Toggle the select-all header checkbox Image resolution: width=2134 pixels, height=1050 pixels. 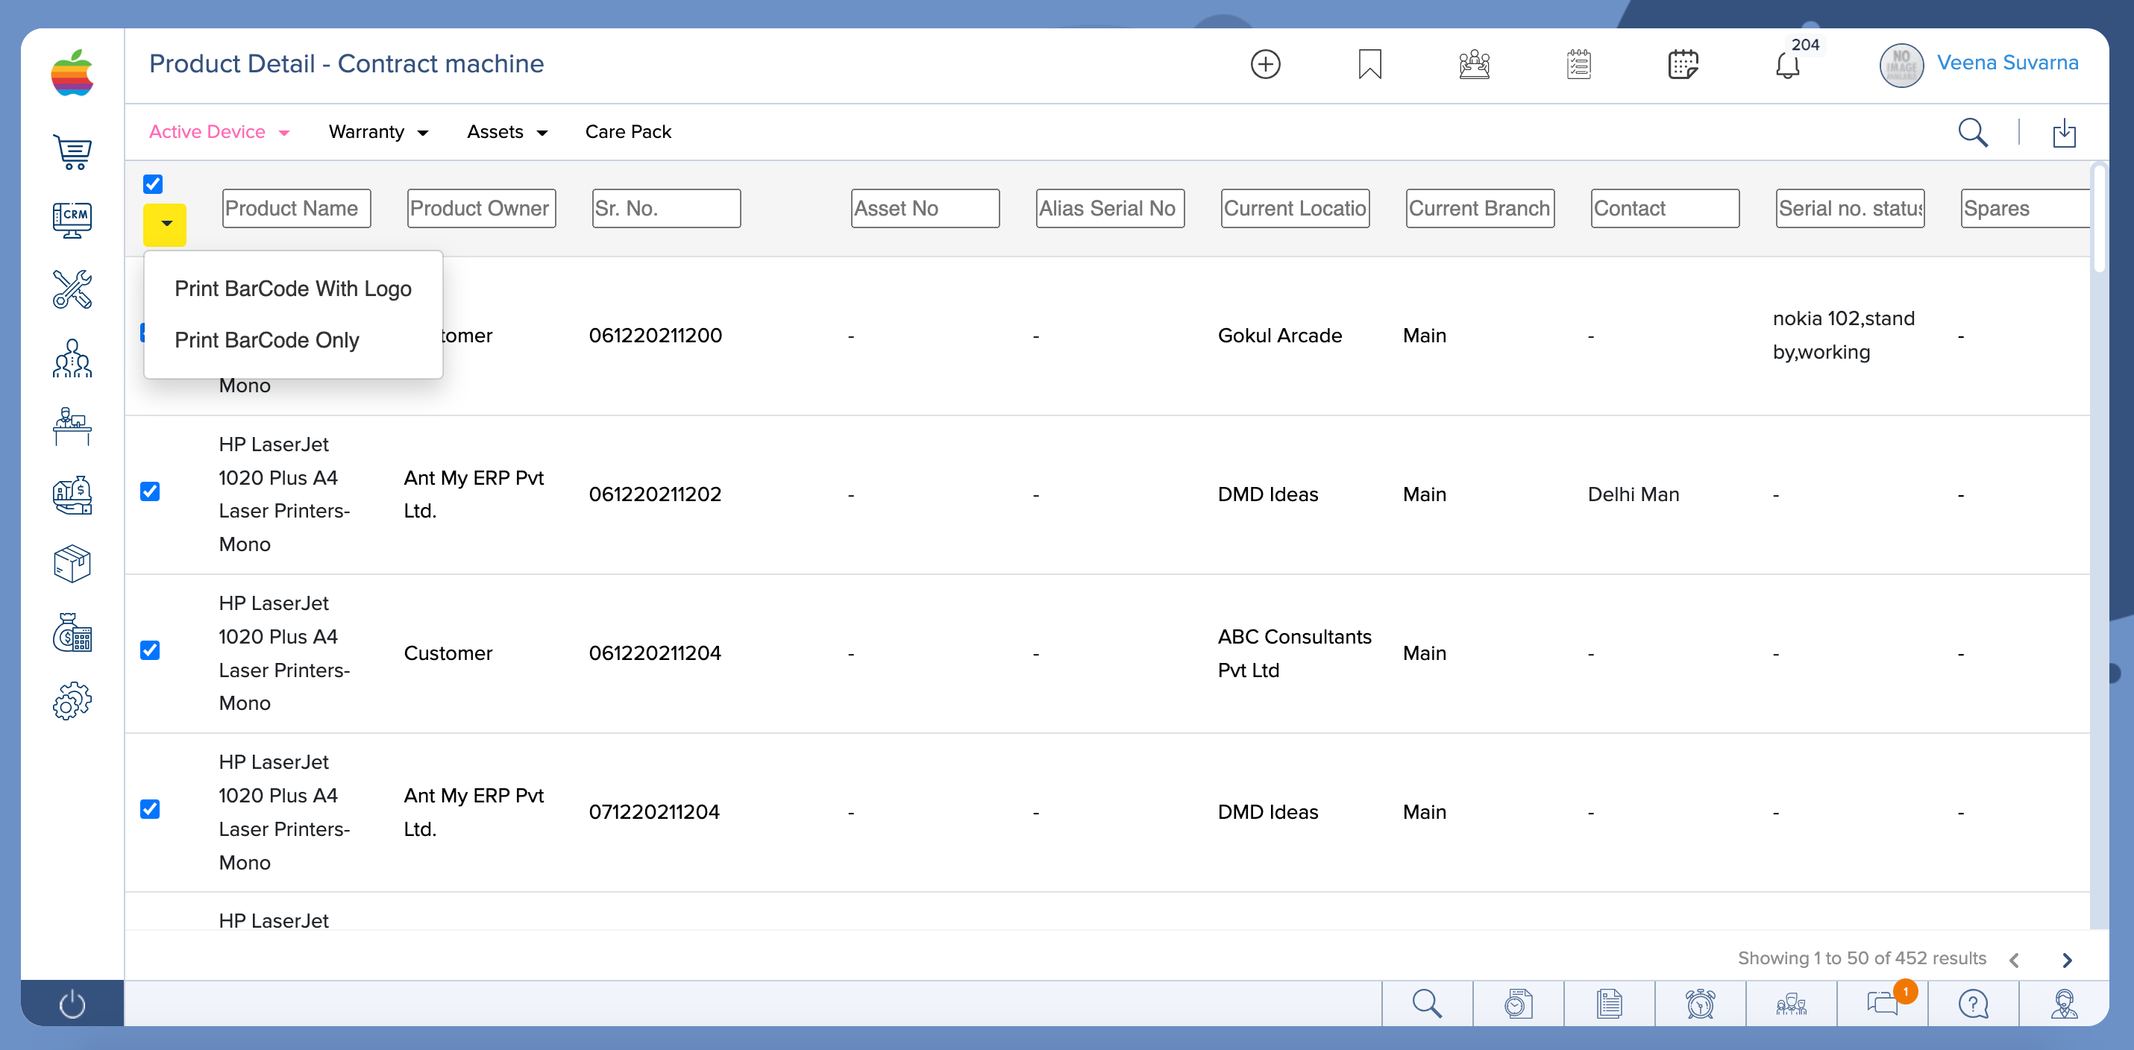(x=152, y=184)
